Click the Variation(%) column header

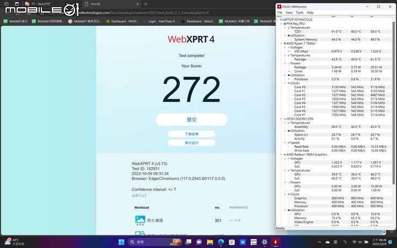pyautogui.click(x=239, y=207)
